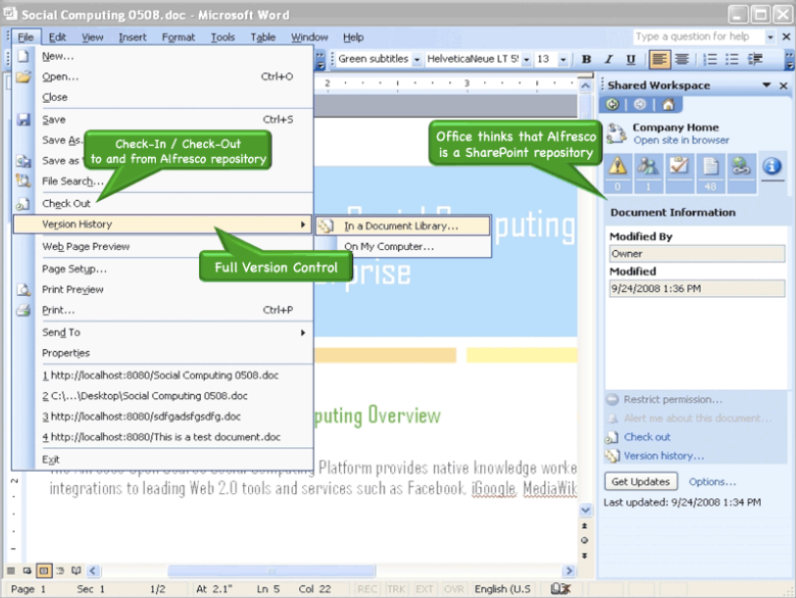
Task: Click Open site in browser link
Action: [x=680, y=140]
